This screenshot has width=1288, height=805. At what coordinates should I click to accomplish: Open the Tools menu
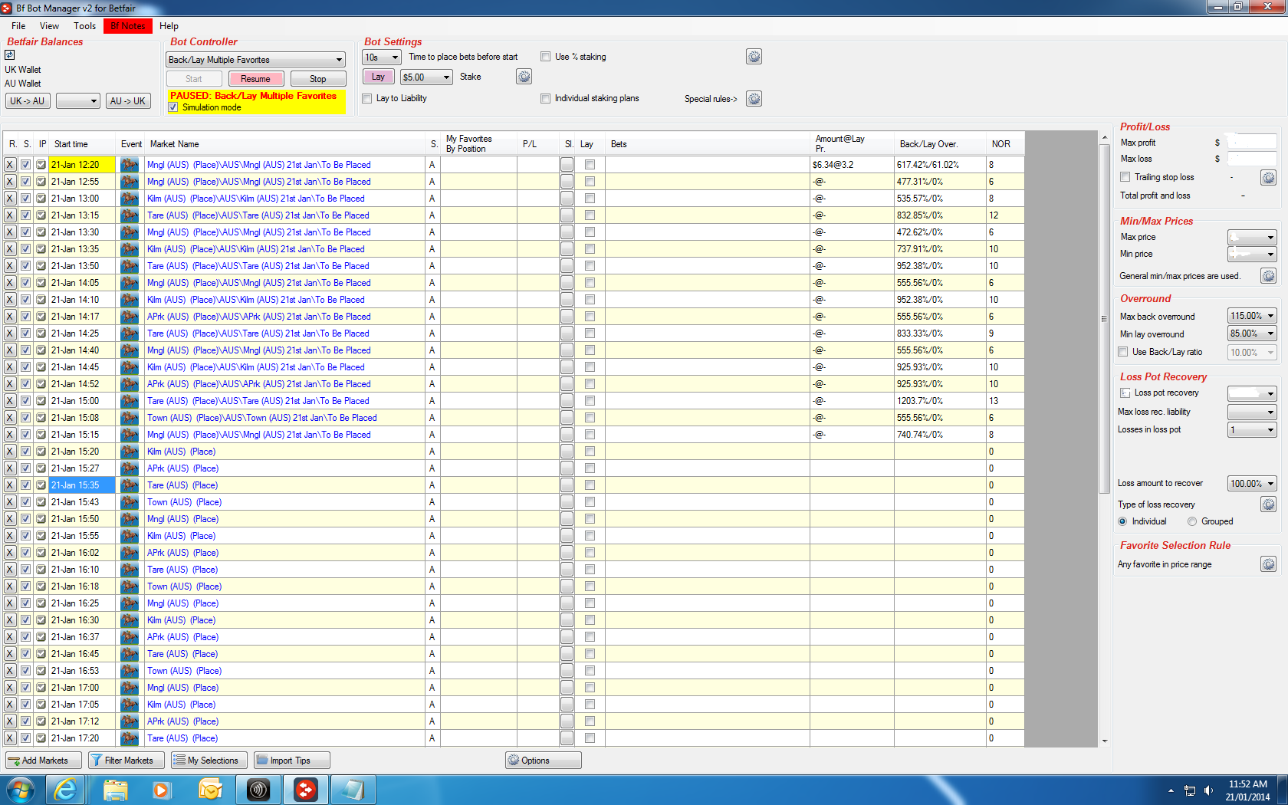[x=84, y=26]
